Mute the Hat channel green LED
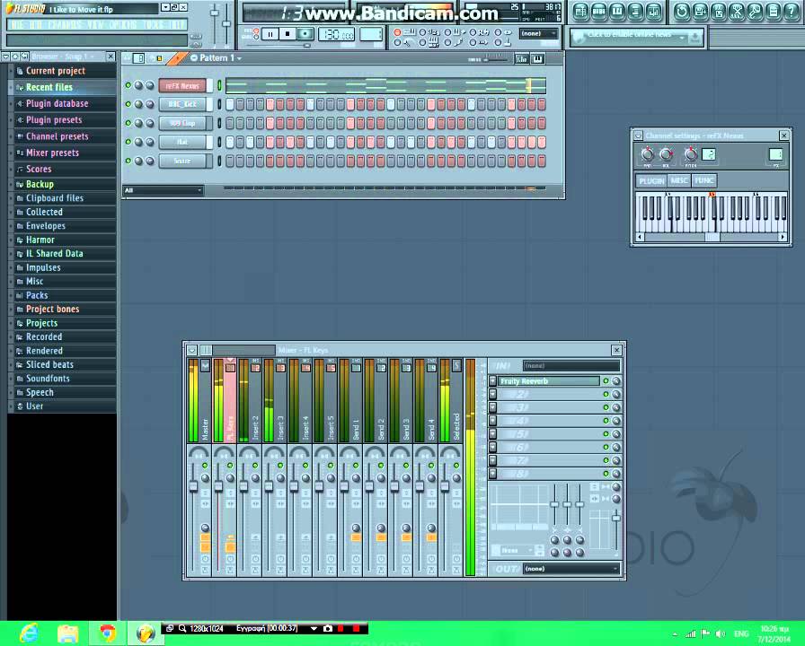Viewport: 805px width, 646px height. (128, 142)
